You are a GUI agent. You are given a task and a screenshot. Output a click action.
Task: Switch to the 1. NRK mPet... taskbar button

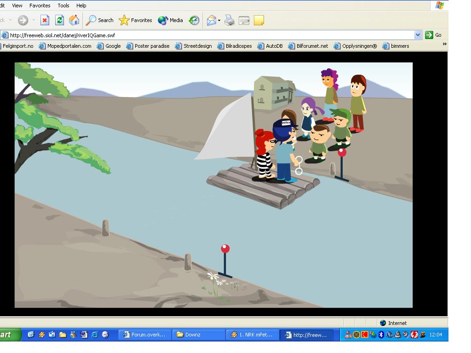pyautogui.click(x=253, y=335)
